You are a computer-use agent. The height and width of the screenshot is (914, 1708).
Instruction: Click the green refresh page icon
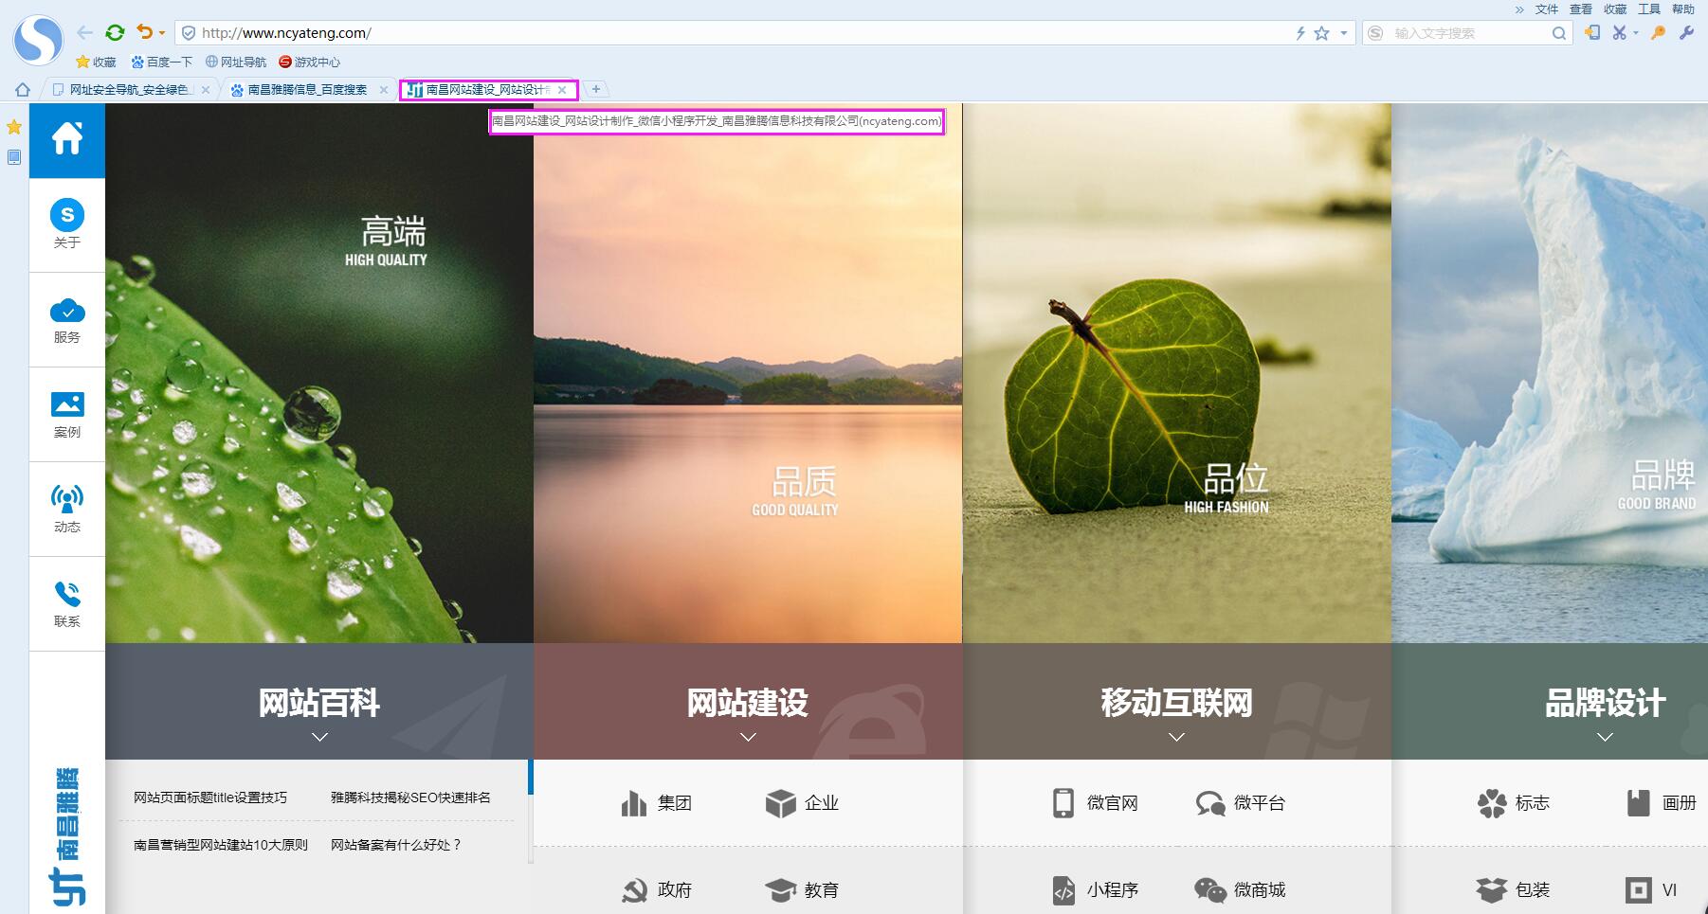click(115, 33)
